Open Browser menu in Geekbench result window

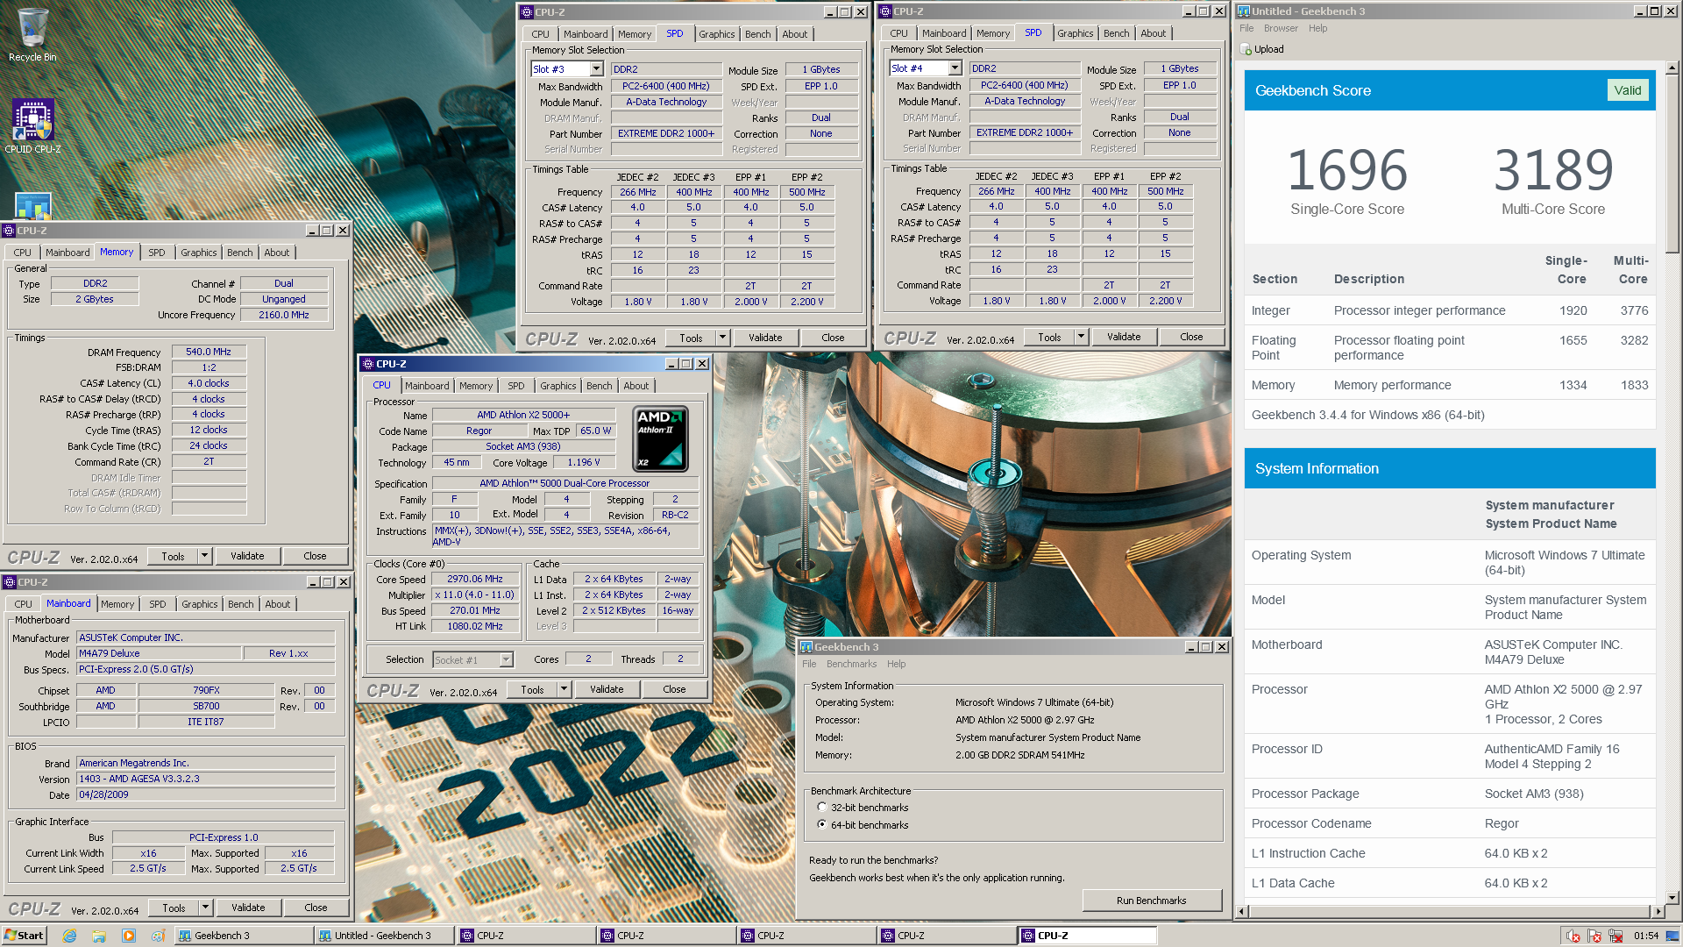[x=1281, y=28]
